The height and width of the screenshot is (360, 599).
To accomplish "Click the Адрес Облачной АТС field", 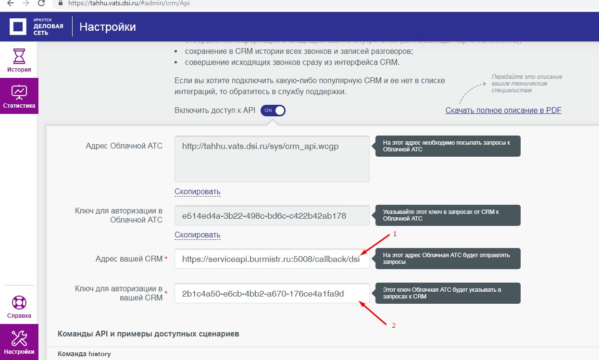I will tap(272, 159).
